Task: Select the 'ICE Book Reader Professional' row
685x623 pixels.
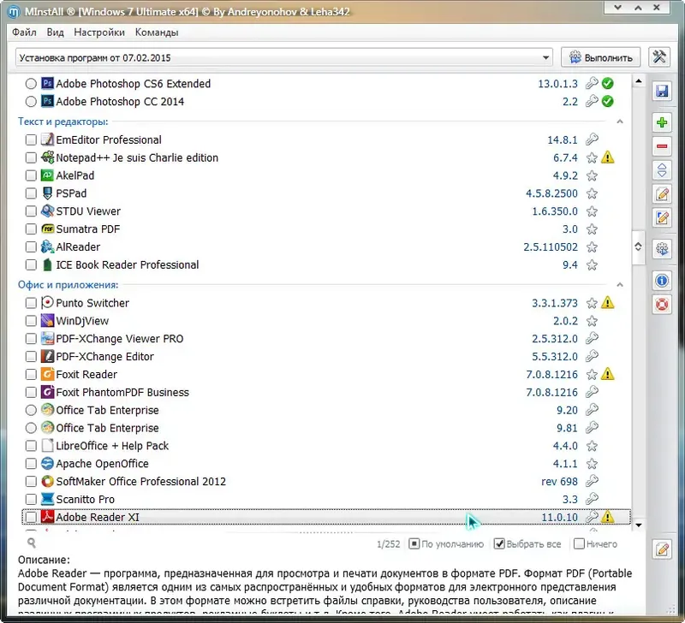Action: tap(326, 264)
